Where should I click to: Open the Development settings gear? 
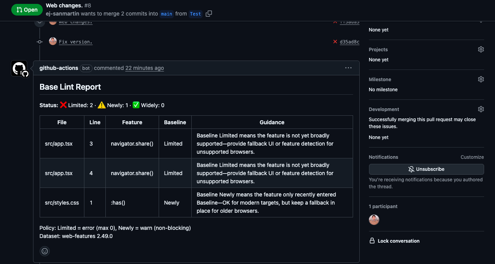point(481,109)
